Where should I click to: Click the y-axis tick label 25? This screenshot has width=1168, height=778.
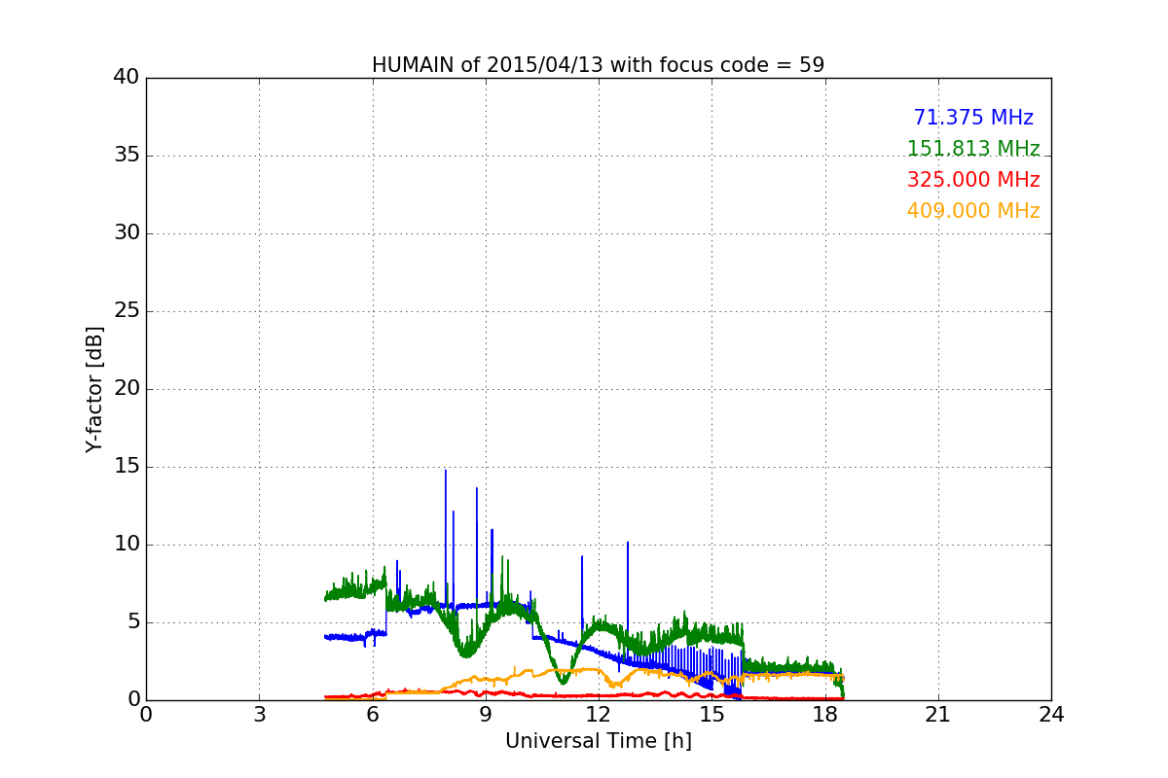pos(127,311)
